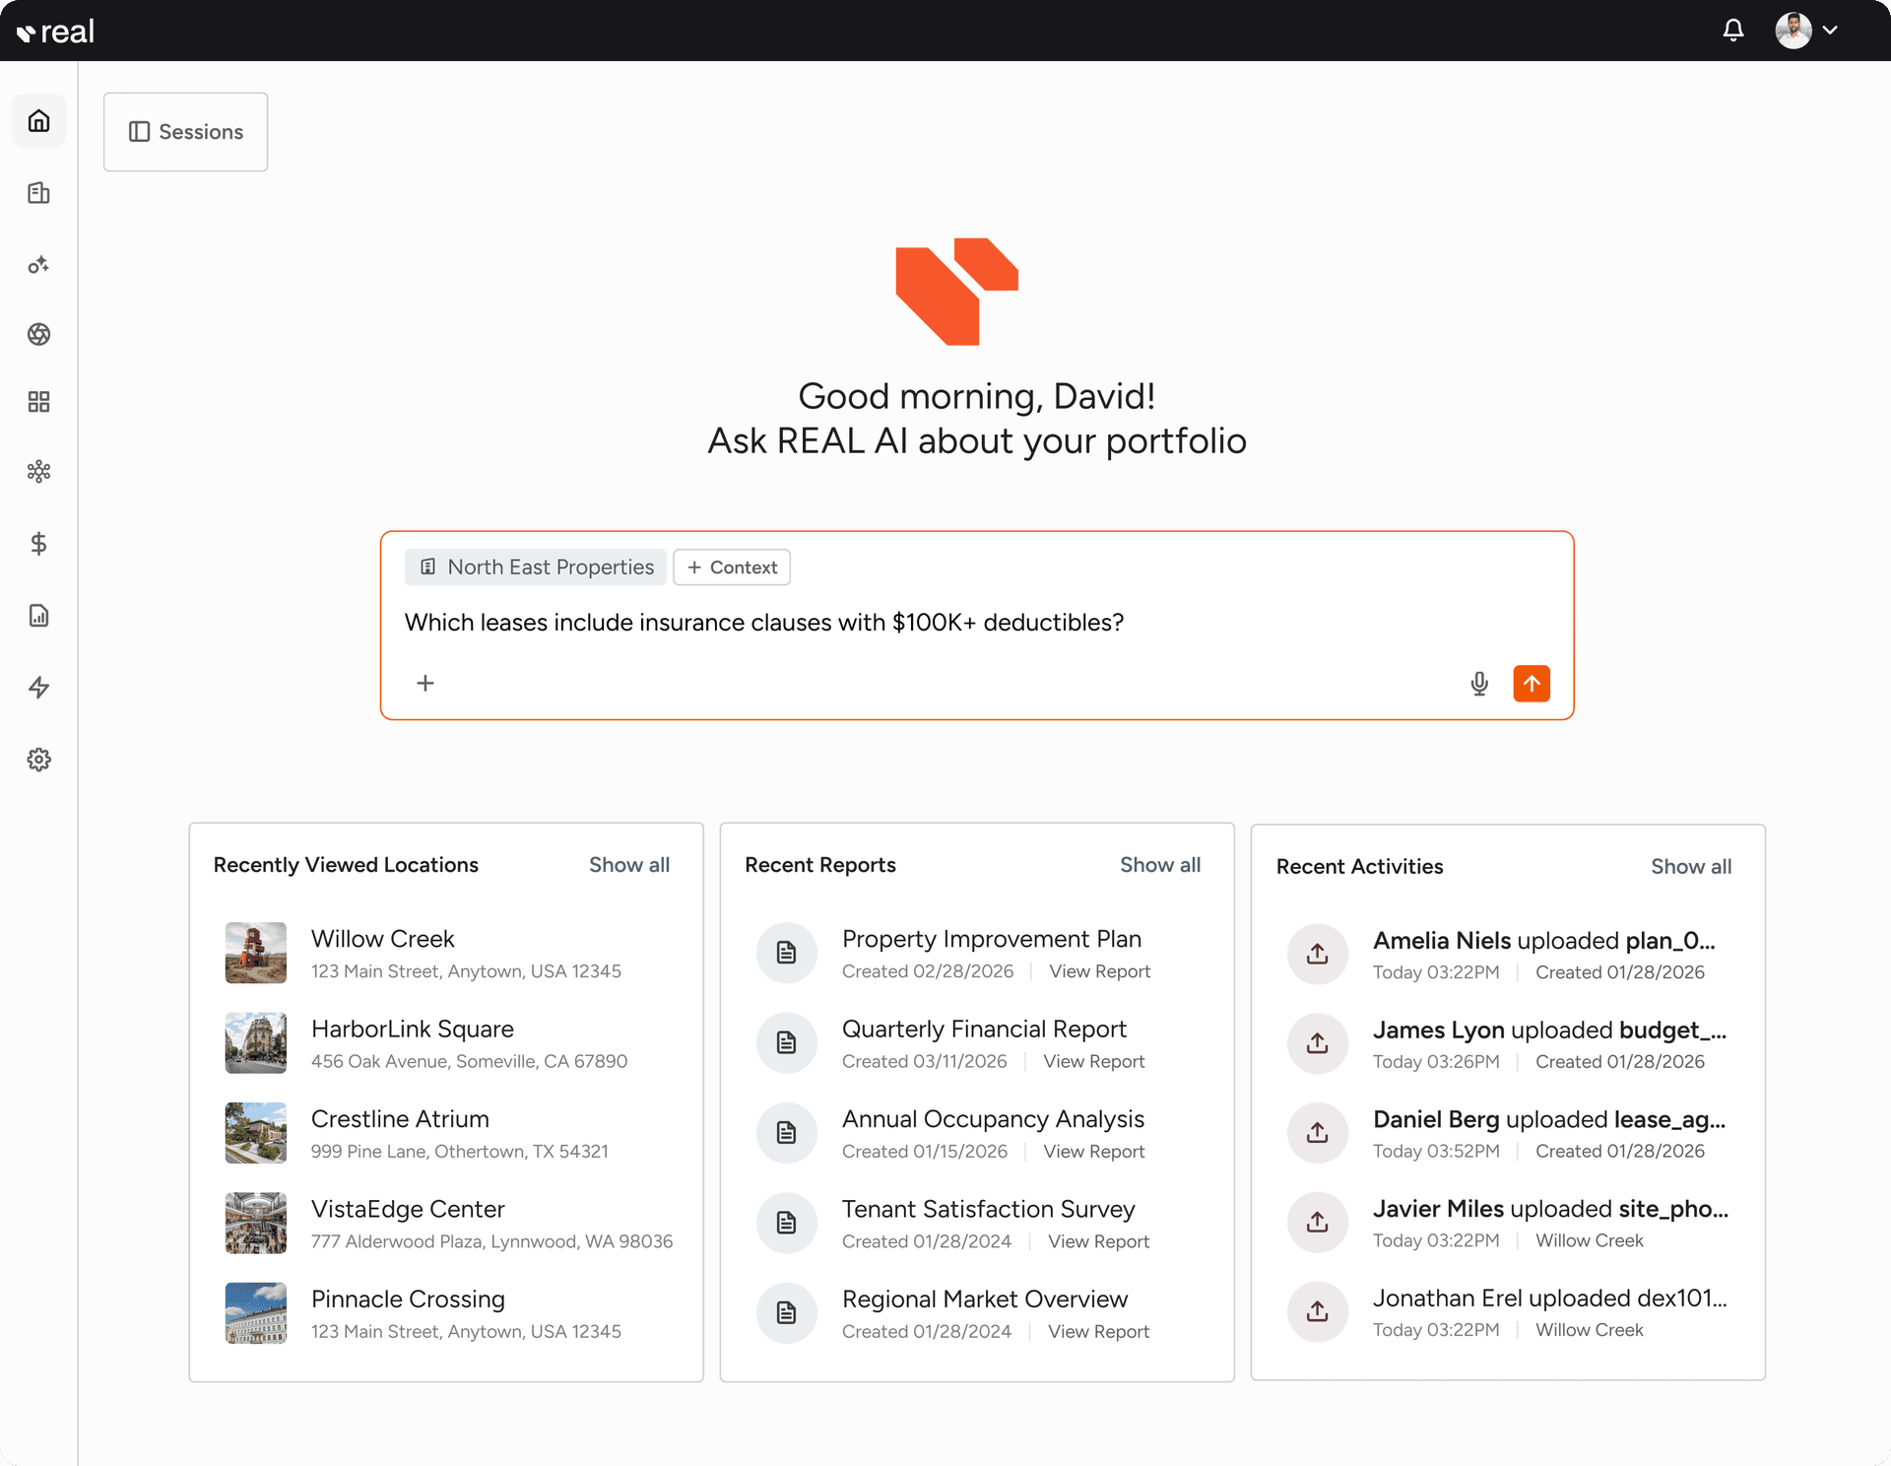
Task: Send the prompt with orange arrow
Action: pyautogui.click(x=1532, y=684)
